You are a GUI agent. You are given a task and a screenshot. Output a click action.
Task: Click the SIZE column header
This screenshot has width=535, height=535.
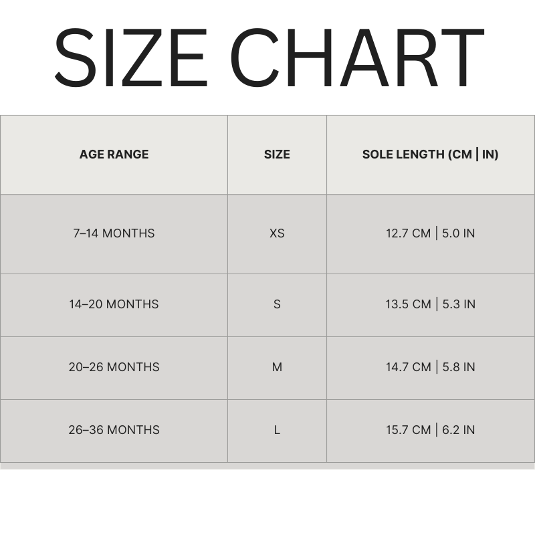coord(277,154)
